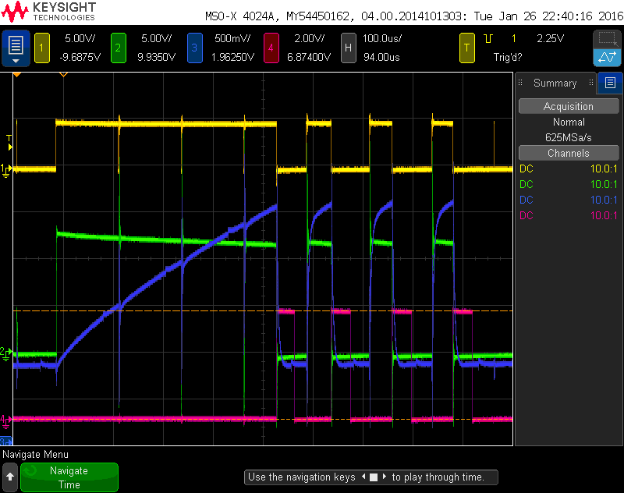Select the yellow channel 1 badge
The image size is (624, 493).
41,49
